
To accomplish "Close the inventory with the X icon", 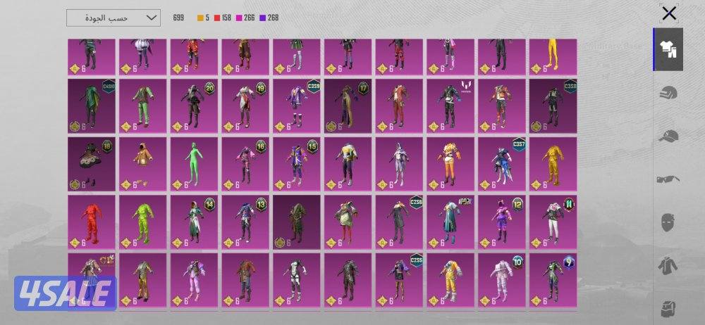I will 668,13.
